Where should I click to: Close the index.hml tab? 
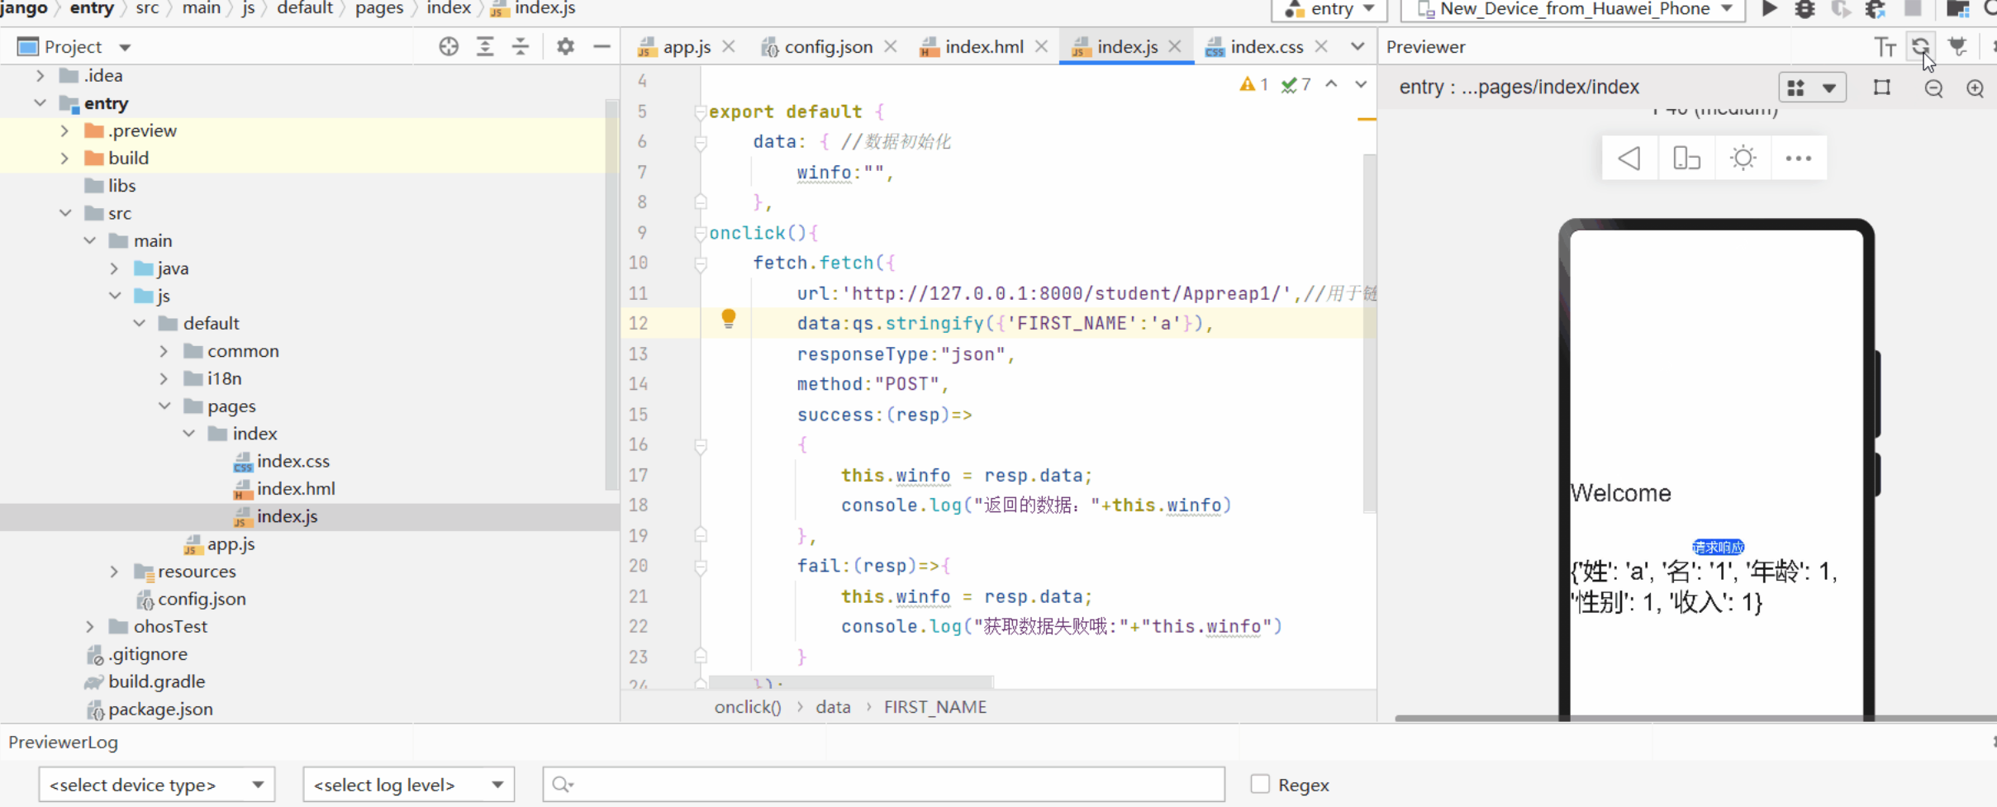(x=1041, y=47)
